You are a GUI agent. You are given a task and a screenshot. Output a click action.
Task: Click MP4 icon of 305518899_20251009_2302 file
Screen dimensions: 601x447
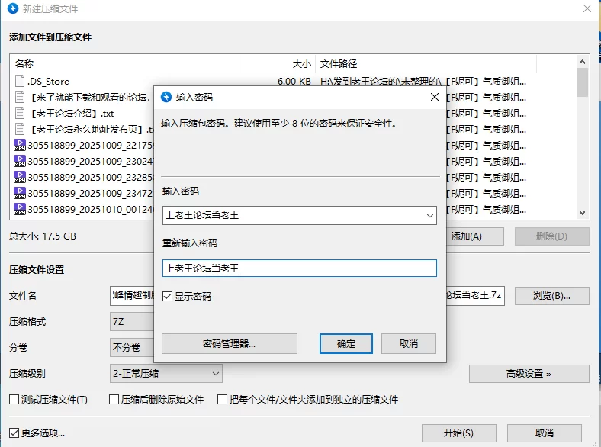(x=20, y=161)
